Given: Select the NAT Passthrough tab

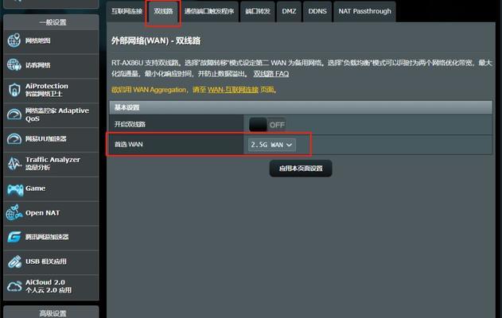Looking at the screenshot, I should point(364,11).
